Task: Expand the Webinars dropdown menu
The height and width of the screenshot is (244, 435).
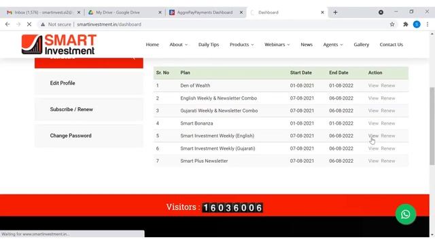Action: tap(277, 45)
